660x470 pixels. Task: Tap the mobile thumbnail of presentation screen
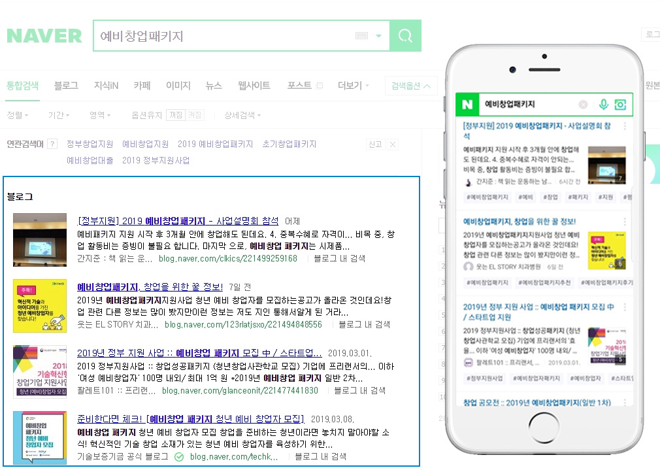point(606,165)
